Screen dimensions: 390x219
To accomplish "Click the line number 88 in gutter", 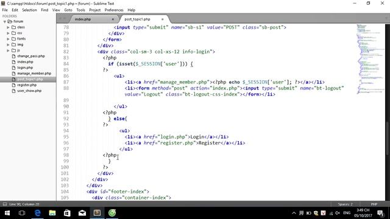I will point(66,88).
